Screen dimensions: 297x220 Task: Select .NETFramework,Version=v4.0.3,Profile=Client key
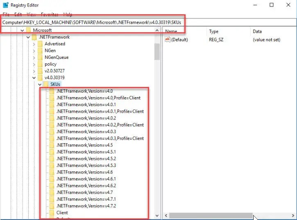click(x=100, y=138)
